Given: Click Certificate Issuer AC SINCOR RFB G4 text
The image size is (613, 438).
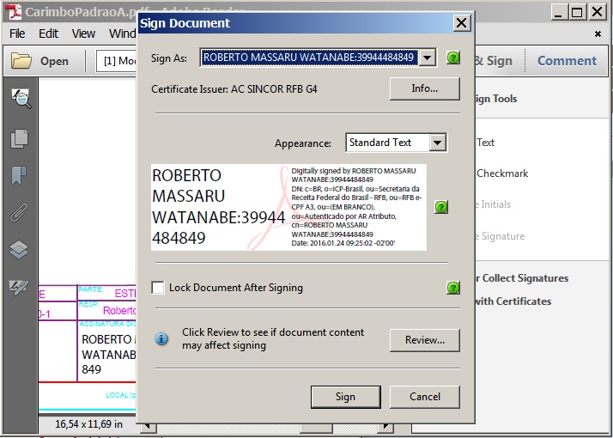Looking at the screenshot, I should [234, 89].
